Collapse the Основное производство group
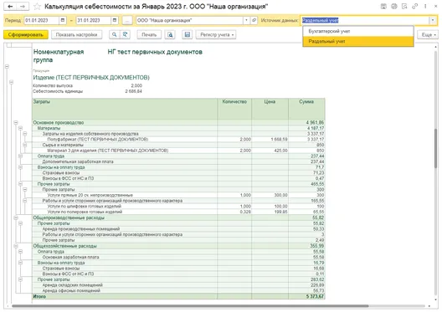Viewport: 442px width, 312px height. [x=16, y=122]
